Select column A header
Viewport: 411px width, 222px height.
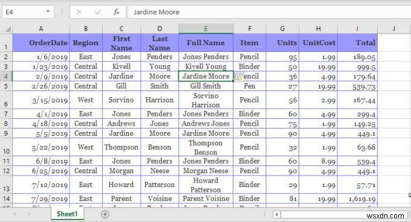click(x=41, y=29)
